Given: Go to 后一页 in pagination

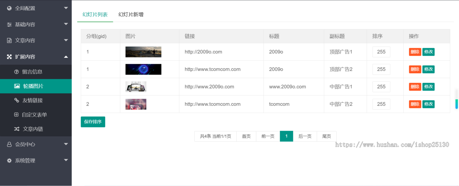Looking at the screenshot, I should pyautogui.click(x=305, y=136).
